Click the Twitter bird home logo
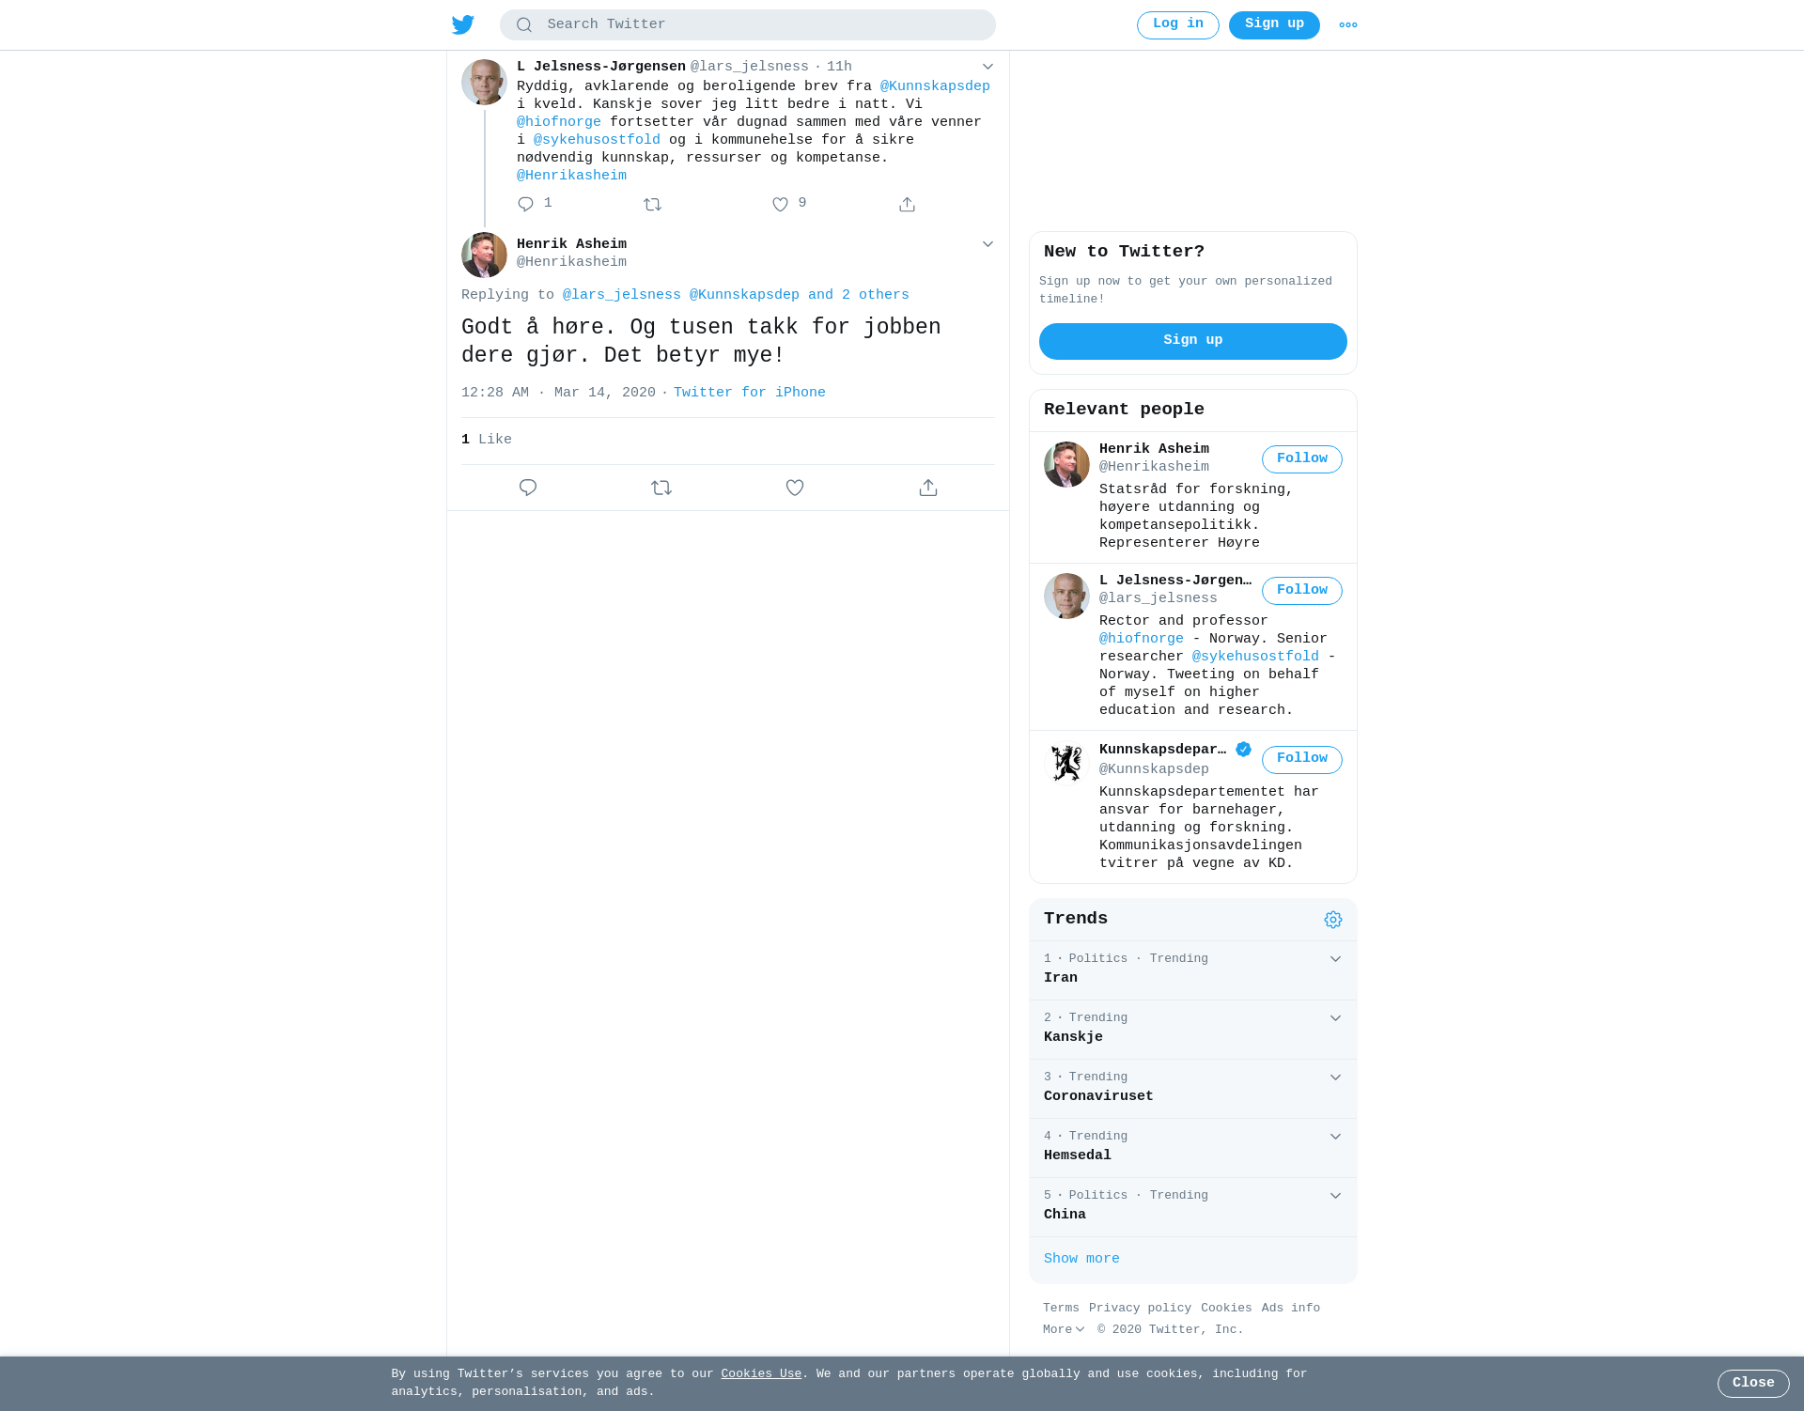Viewport: 1804px width, 1411px height. 463,24
